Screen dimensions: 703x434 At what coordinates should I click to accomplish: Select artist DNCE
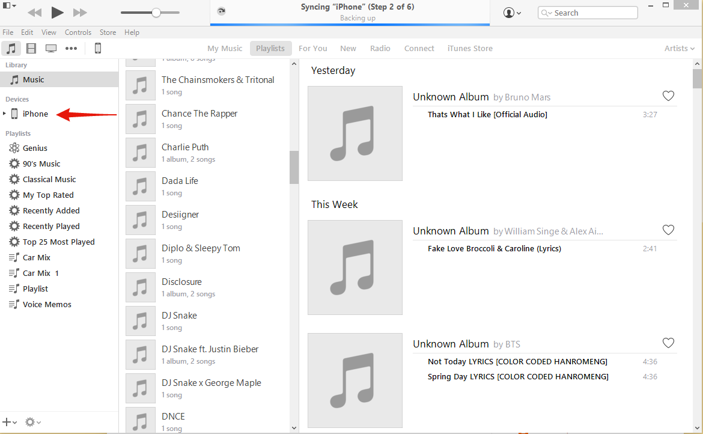tap(206, 420)
